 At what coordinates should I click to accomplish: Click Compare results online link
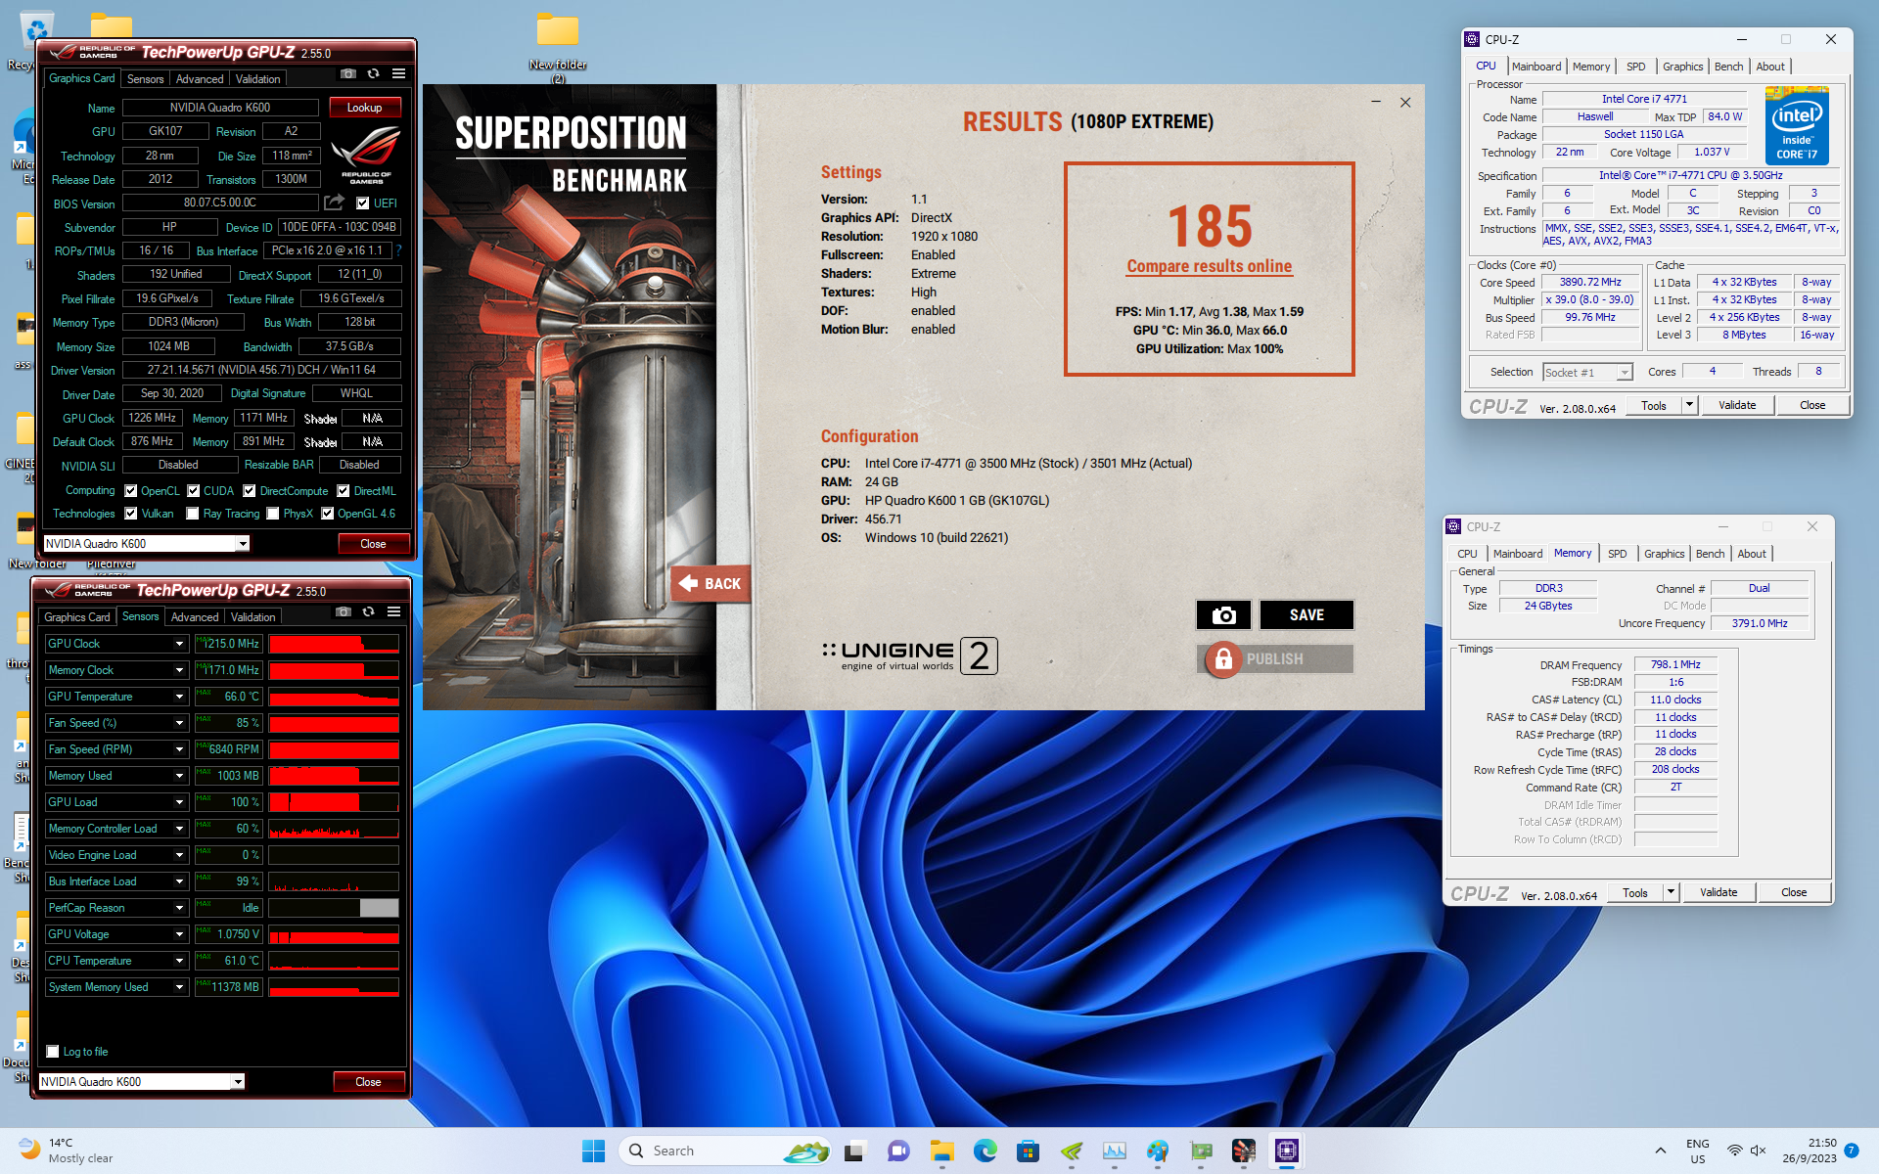(1209, 266)
